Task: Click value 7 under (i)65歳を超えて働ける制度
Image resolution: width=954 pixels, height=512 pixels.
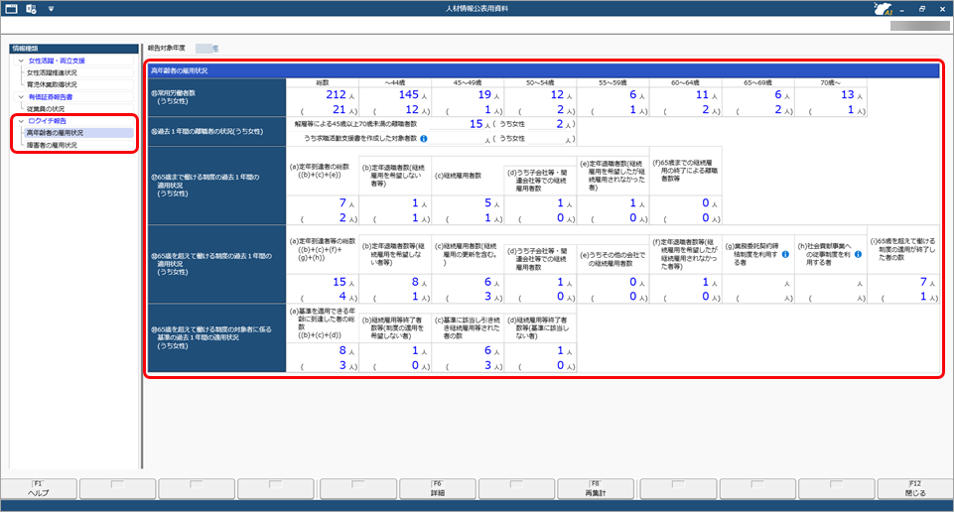Action: pos(903,282)
